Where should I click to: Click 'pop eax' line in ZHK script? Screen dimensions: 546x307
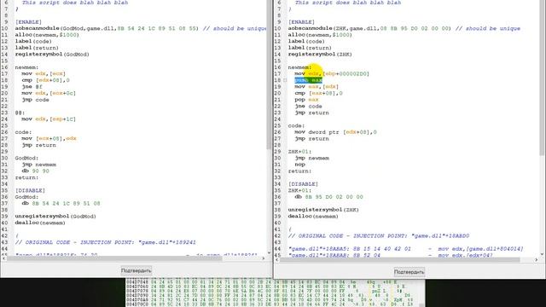tap(306, 100)
